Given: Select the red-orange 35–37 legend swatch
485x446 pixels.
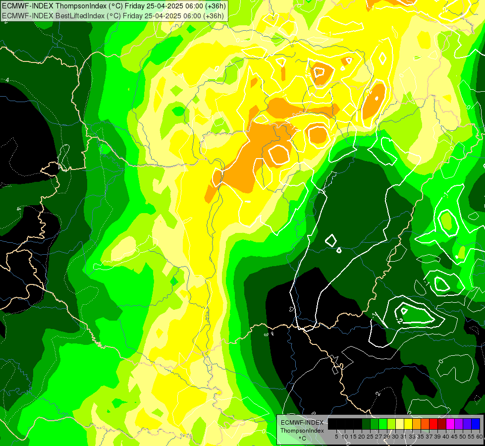Looking at the screenshot, I should pos(425,424).
